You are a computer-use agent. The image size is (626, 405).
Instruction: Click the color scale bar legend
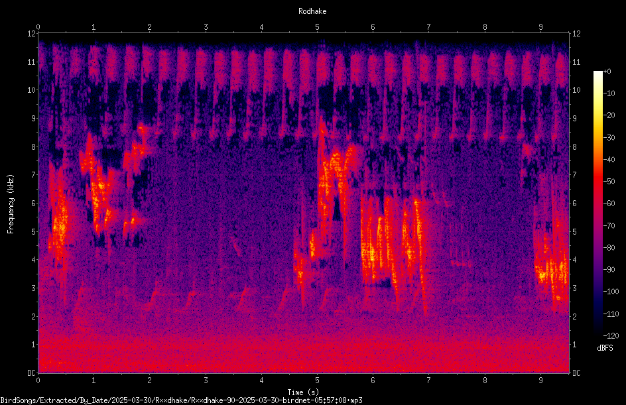pos(597,203)
